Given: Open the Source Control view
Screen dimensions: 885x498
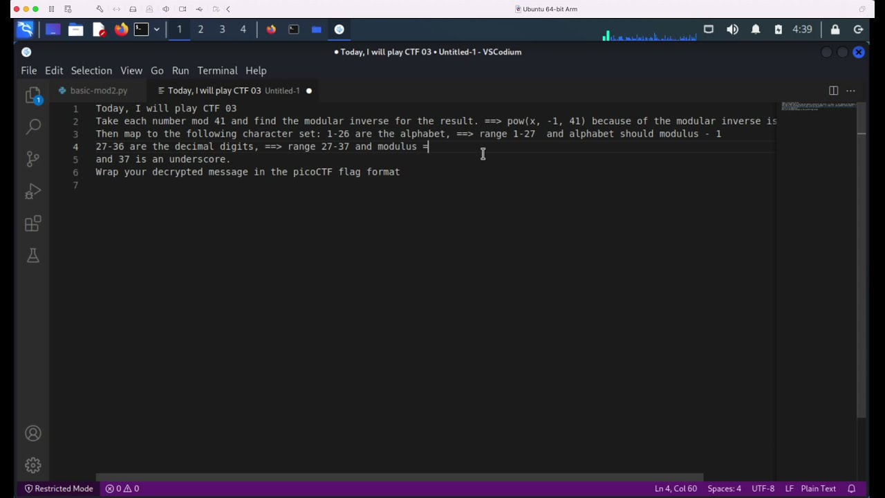Looking at the screenshot, I should (32, 158).
